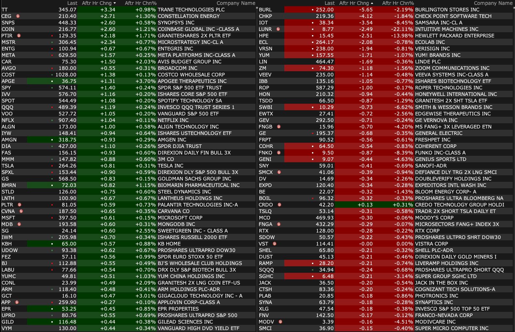Click the red badge icon next to FNGB
515x332 pixels.
coord(279,126)
